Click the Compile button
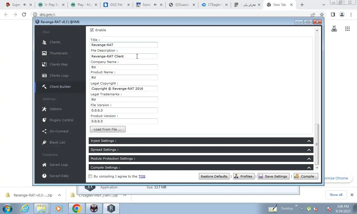This screenshot has height=214, width=357. pyautogui.click(x=306, y=176)
